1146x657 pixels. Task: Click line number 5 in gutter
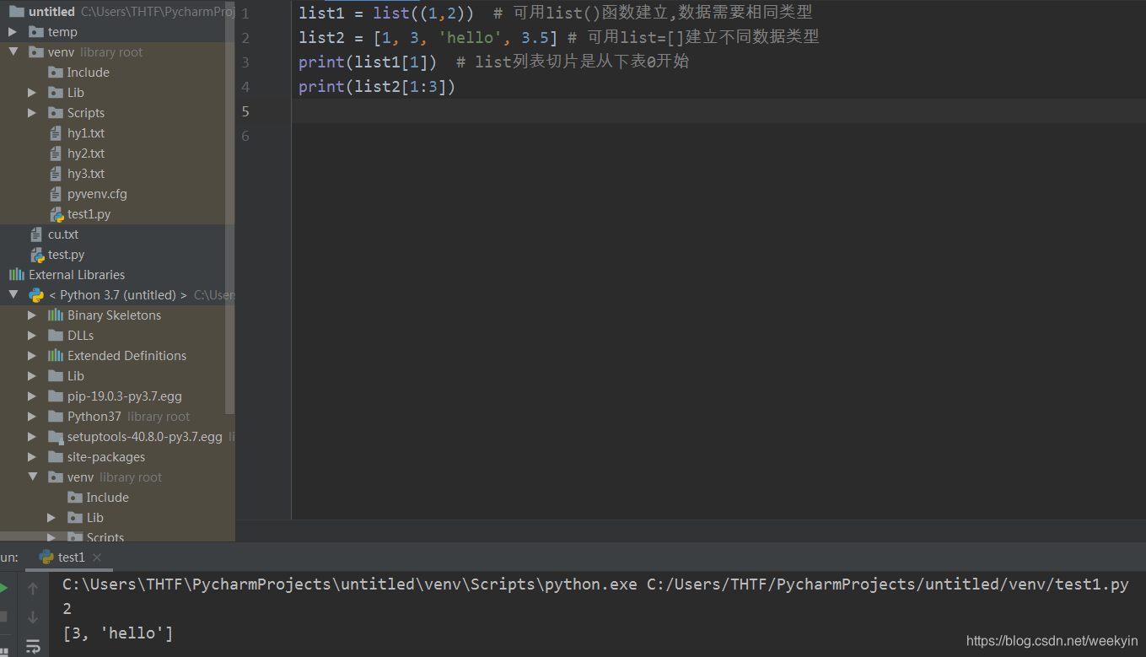coord(245,111)
